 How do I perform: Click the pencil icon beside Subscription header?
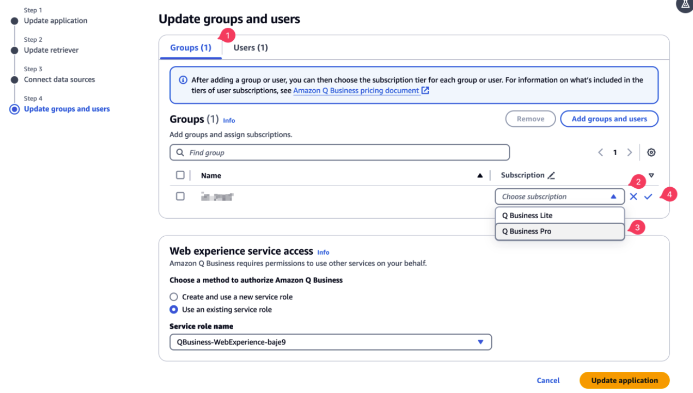pyautogui.click(x=551, y=175)
